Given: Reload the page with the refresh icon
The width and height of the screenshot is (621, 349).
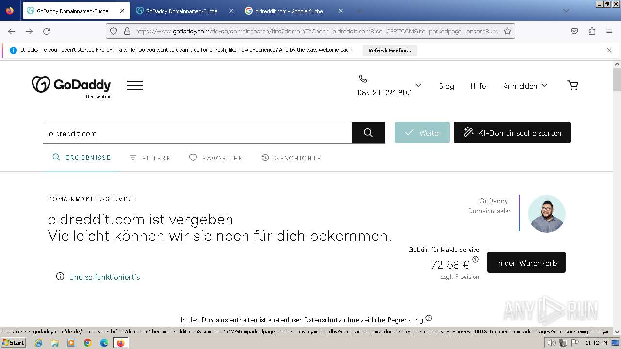Looking at the screenshot, I should (47, 31).
